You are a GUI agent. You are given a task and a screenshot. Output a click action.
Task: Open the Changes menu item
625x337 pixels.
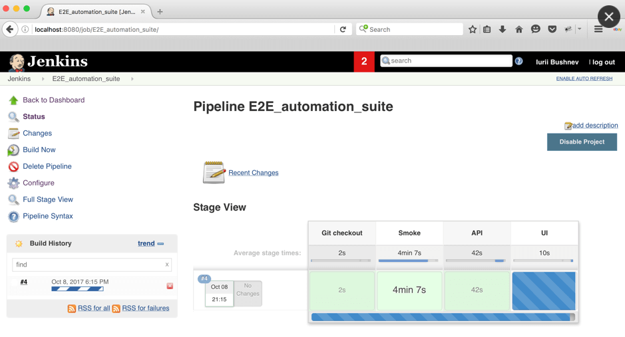point(37,134)
